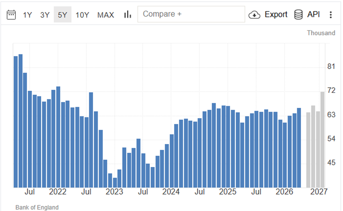Click the Compare + input field
This screenshot has height=211, width=343.
191,14
